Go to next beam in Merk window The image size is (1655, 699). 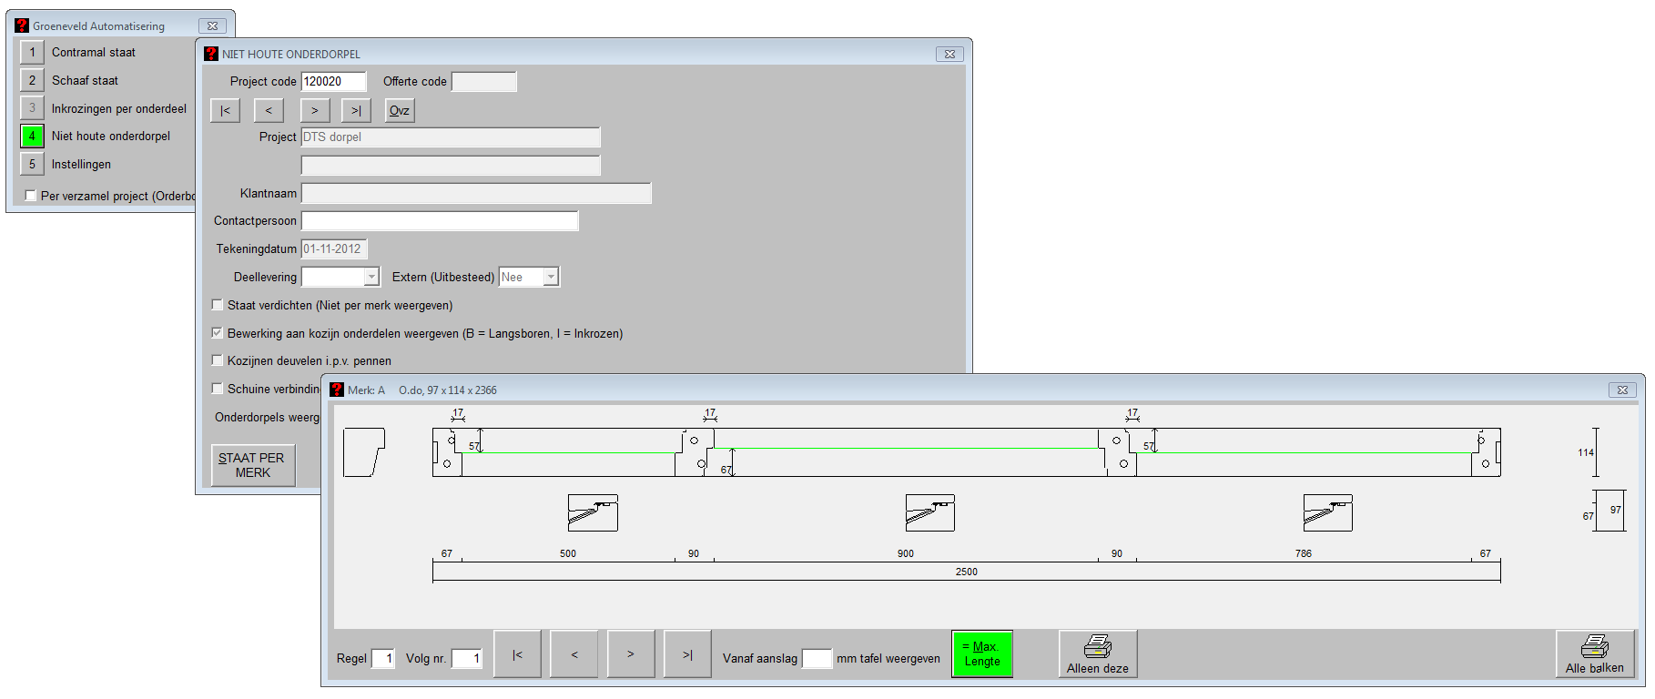[x=631, y=654]
